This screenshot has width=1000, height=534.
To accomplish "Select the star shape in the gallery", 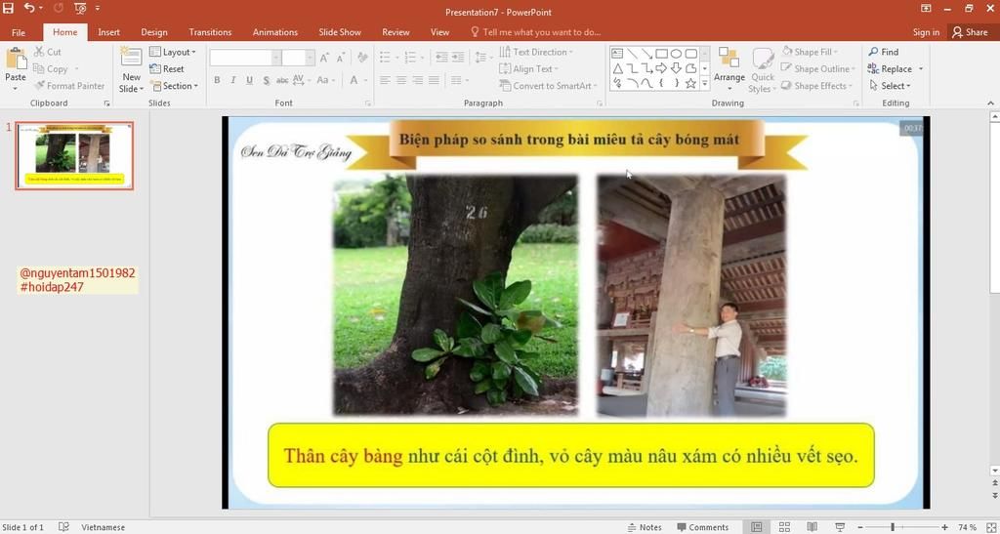I will 690,83.
